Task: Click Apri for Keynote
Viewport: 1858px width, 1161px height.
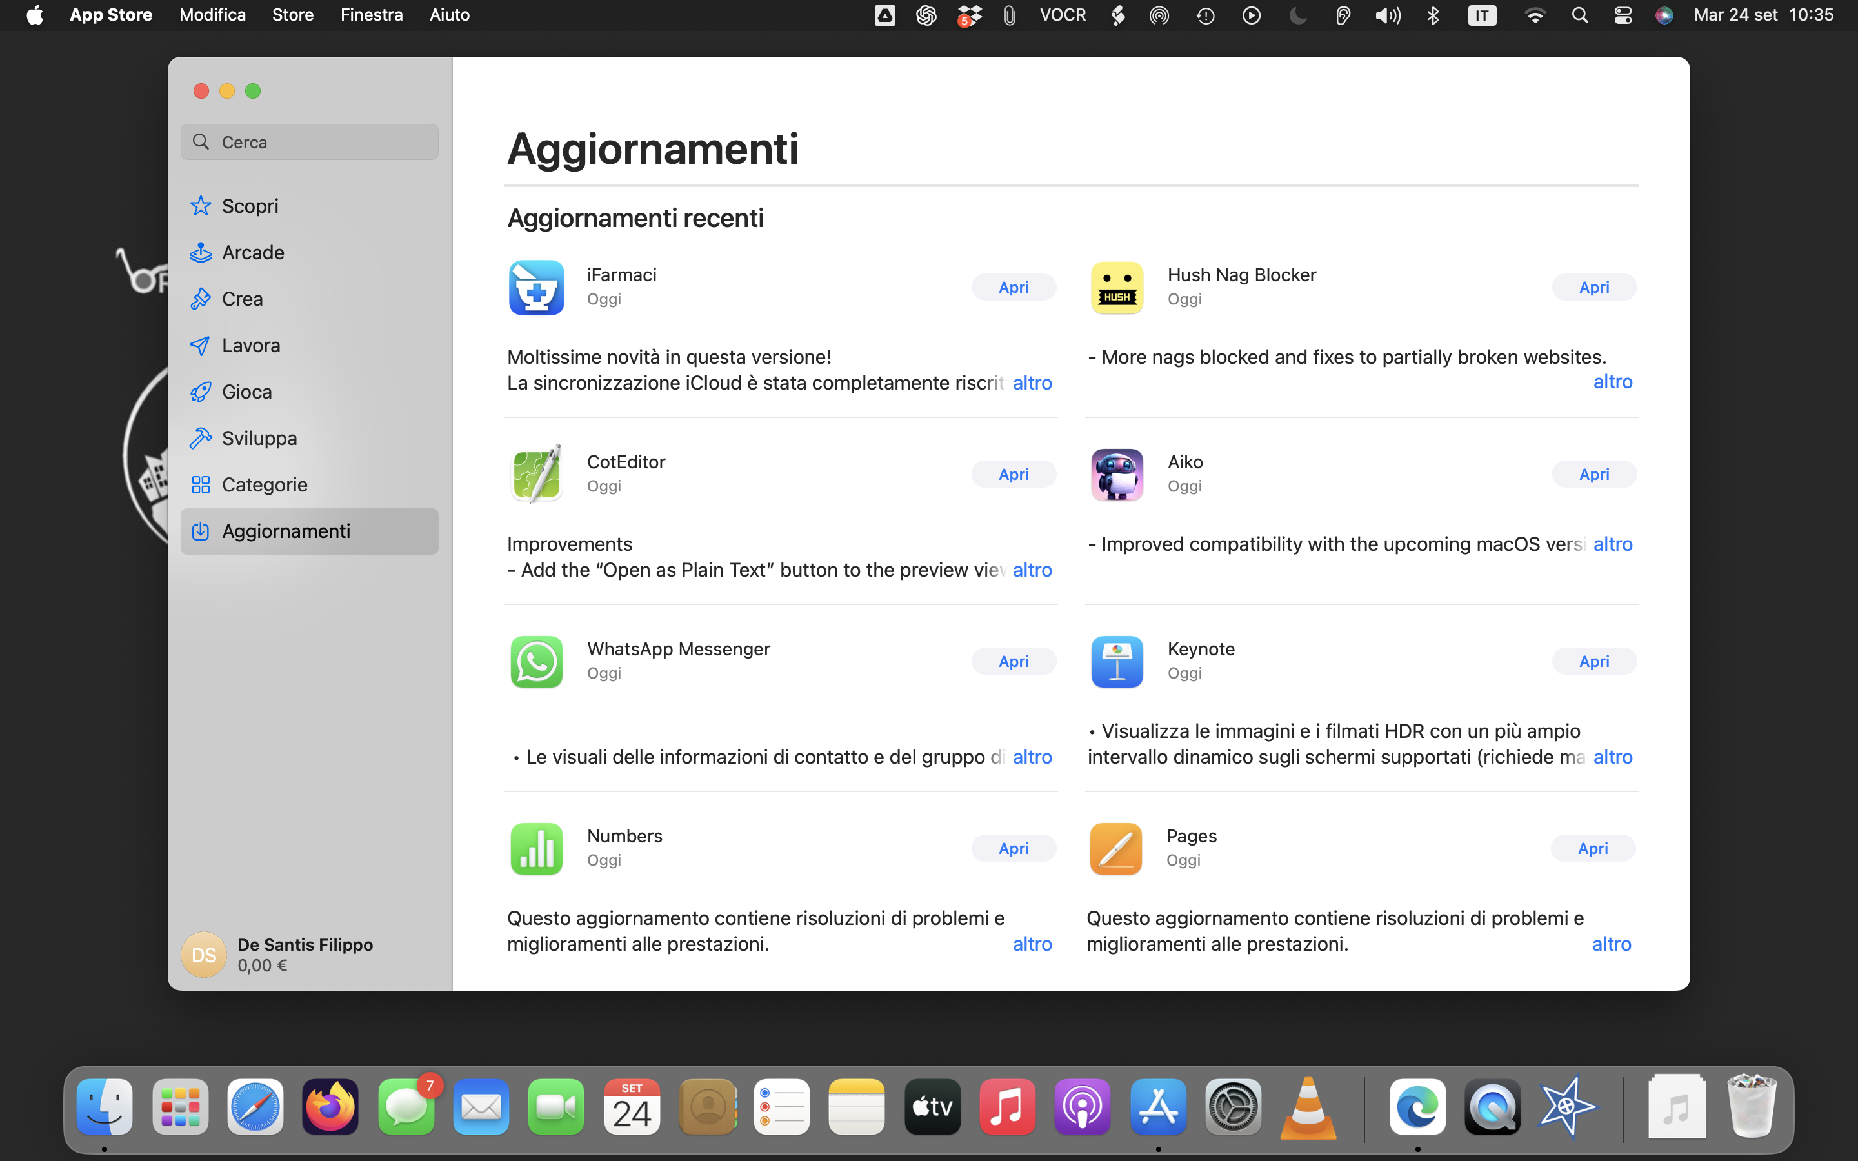Action: (x=1594, y=661)
